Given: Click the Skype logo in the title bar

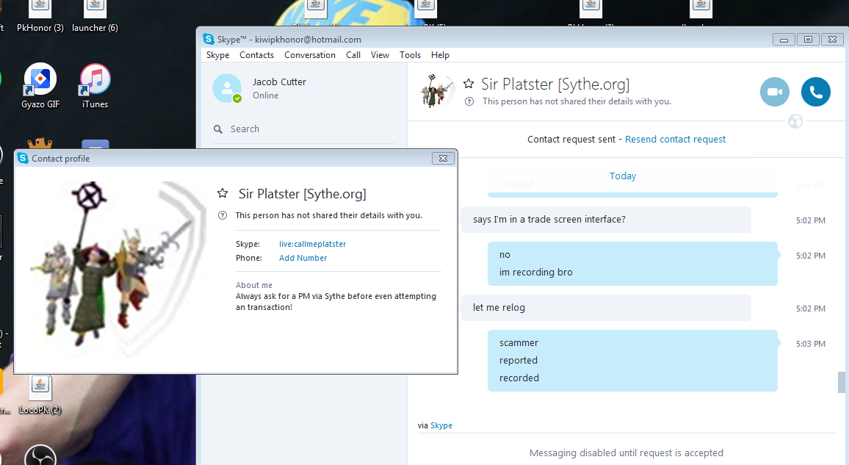Looking at the screenshot, I should click(x=209, y=39).
